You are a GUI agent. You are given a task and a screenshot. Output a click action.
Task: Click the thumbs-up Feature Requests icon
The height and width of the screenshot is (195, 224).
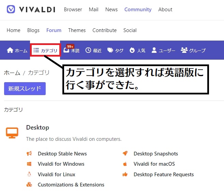(125, 174)
